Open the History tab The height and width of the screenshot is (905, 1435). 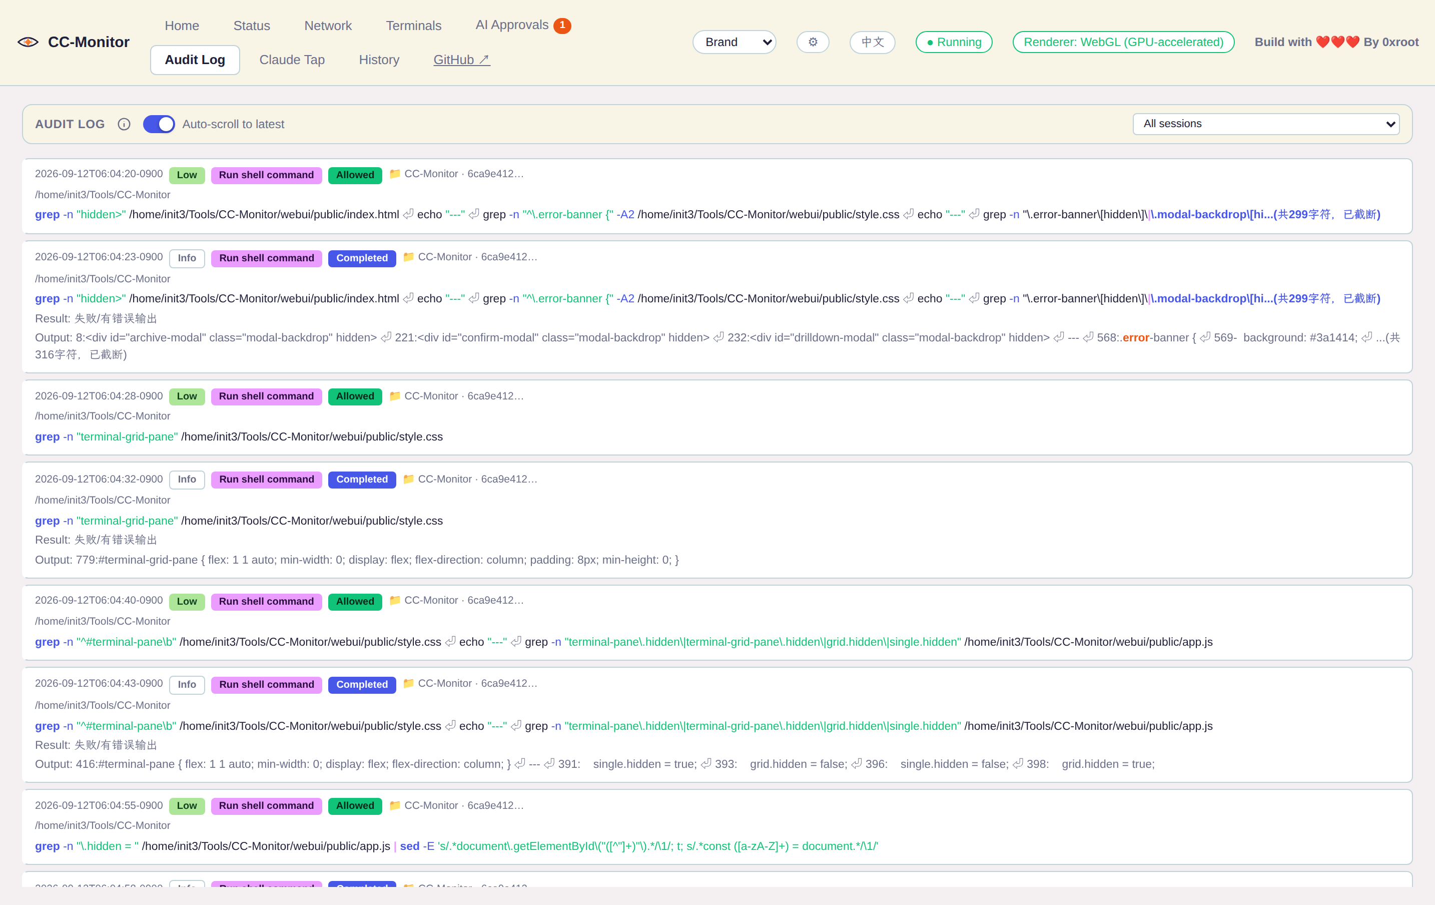[x=379, y=60]
